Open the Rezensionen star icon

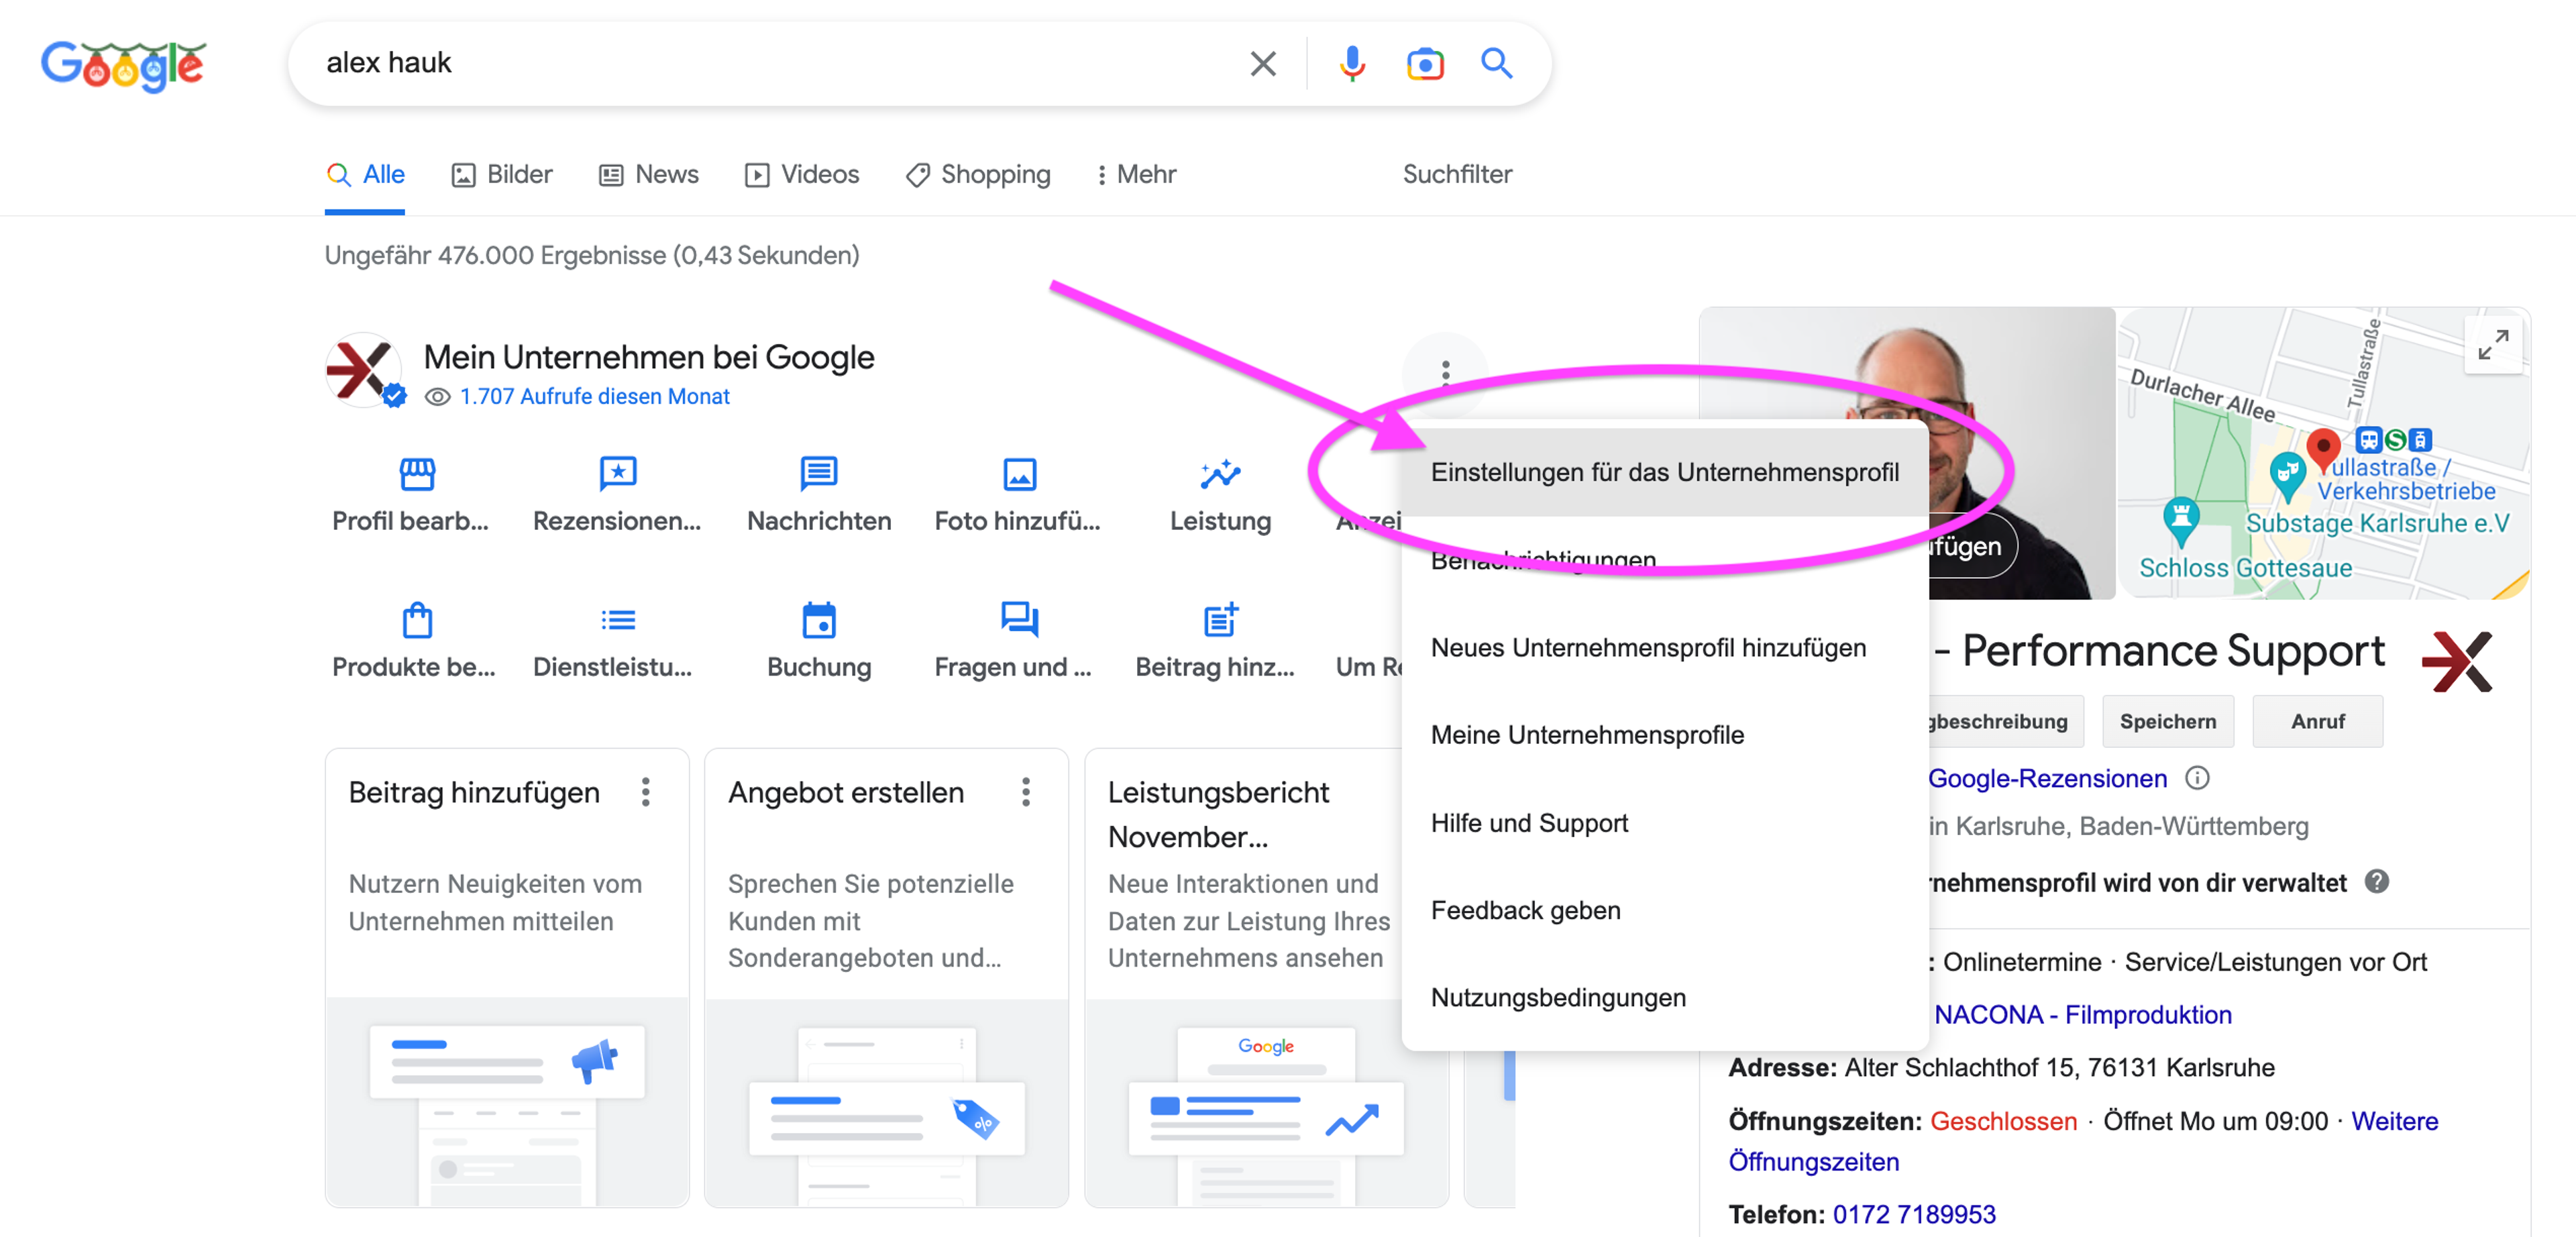click(x=618, y=473)
